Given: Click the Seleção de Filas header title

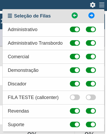Looking at the screenshot, I should 32,16.
